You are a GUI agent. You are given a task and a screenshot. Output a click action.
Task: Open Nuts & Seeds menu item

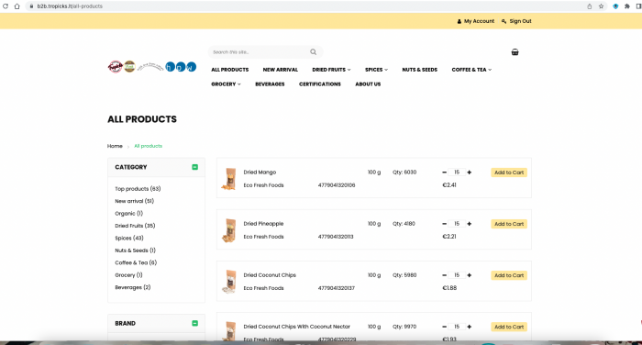(x=420, y=70)
